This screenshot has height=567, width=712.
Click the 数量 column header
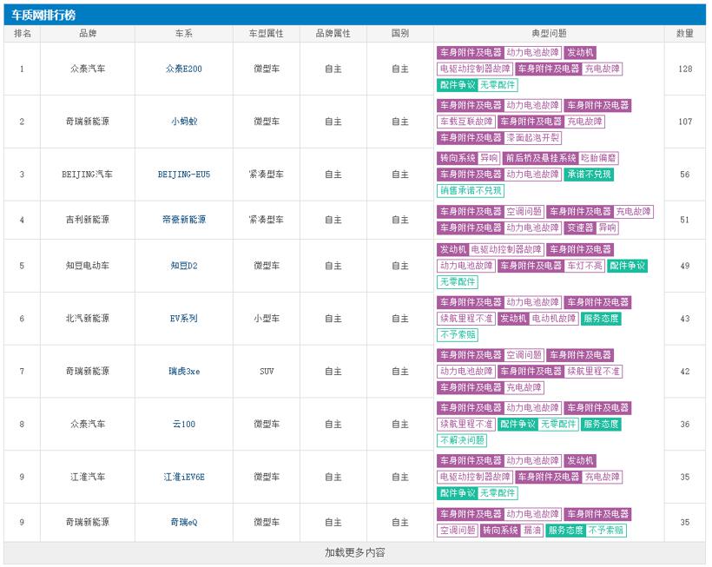tap(685, 34)
